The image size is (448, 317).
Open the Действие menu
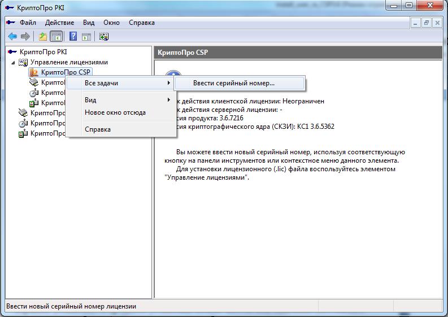tap(59, 23)
